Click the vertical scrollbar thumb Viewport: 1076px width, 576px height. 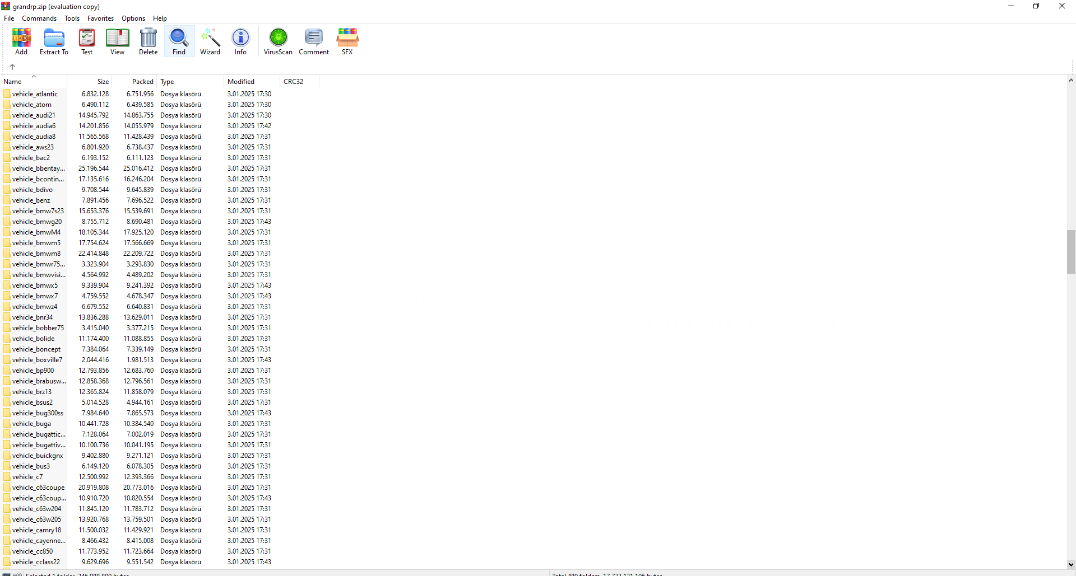(1071, 251)
